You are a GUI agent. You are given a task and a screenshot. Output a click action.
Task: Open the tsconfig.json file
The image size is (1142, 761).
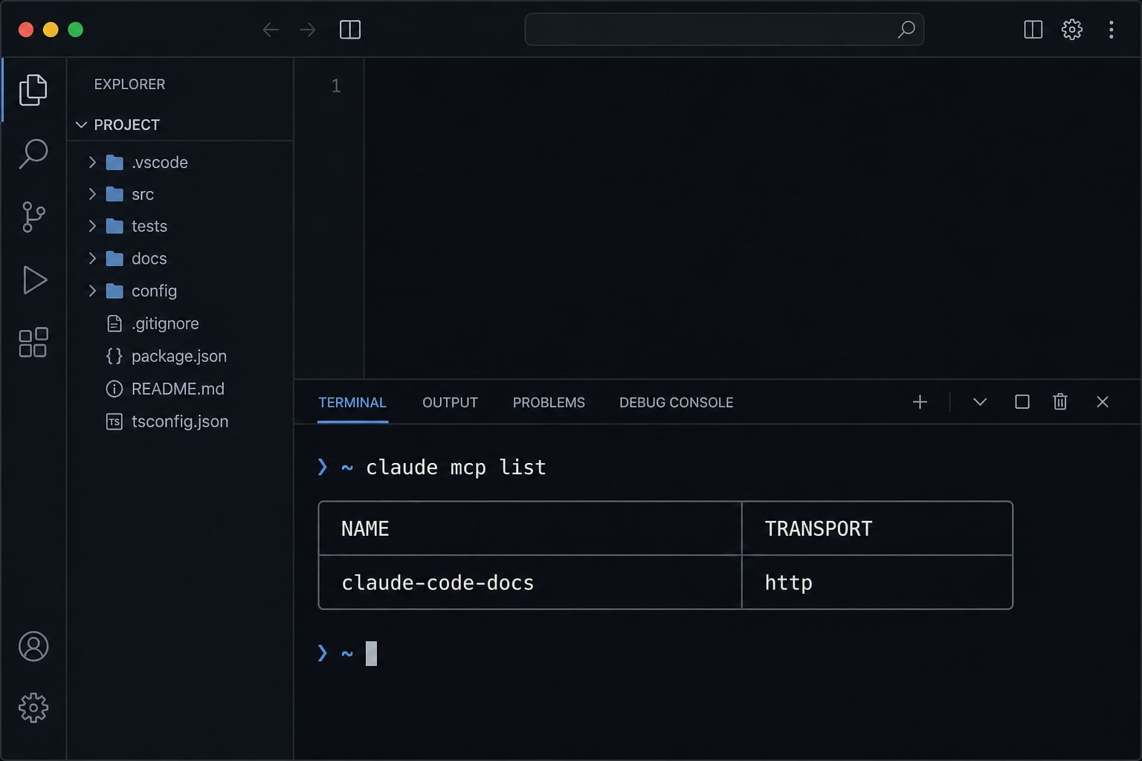(x=180, y=421)
